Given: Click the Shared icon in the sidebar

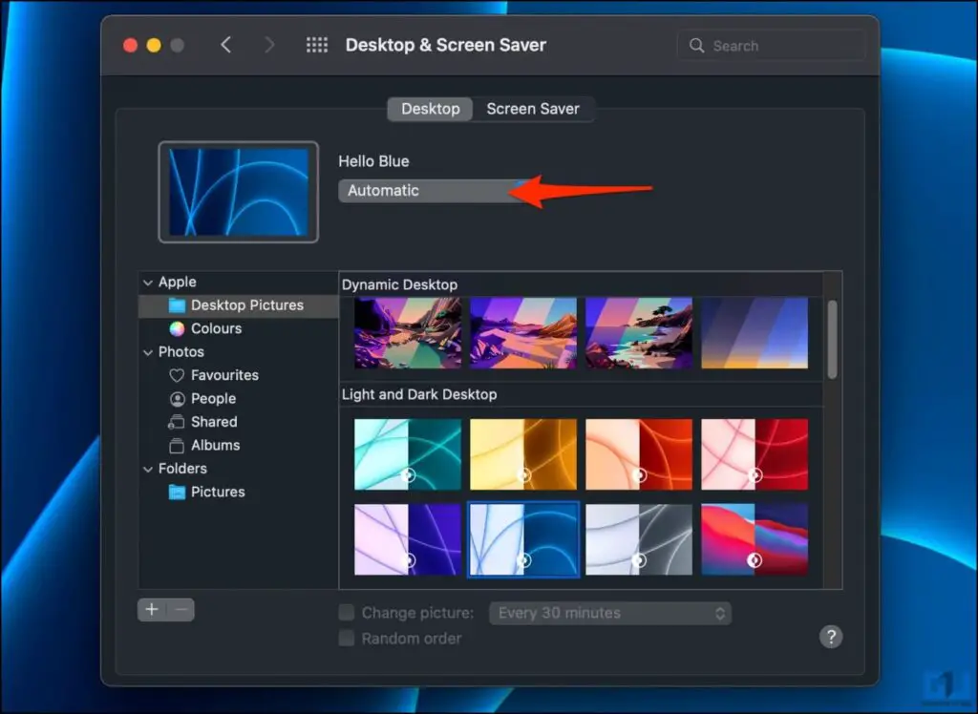Looking at the screenshot, I should pyautogui.click(x=177, y=421).
